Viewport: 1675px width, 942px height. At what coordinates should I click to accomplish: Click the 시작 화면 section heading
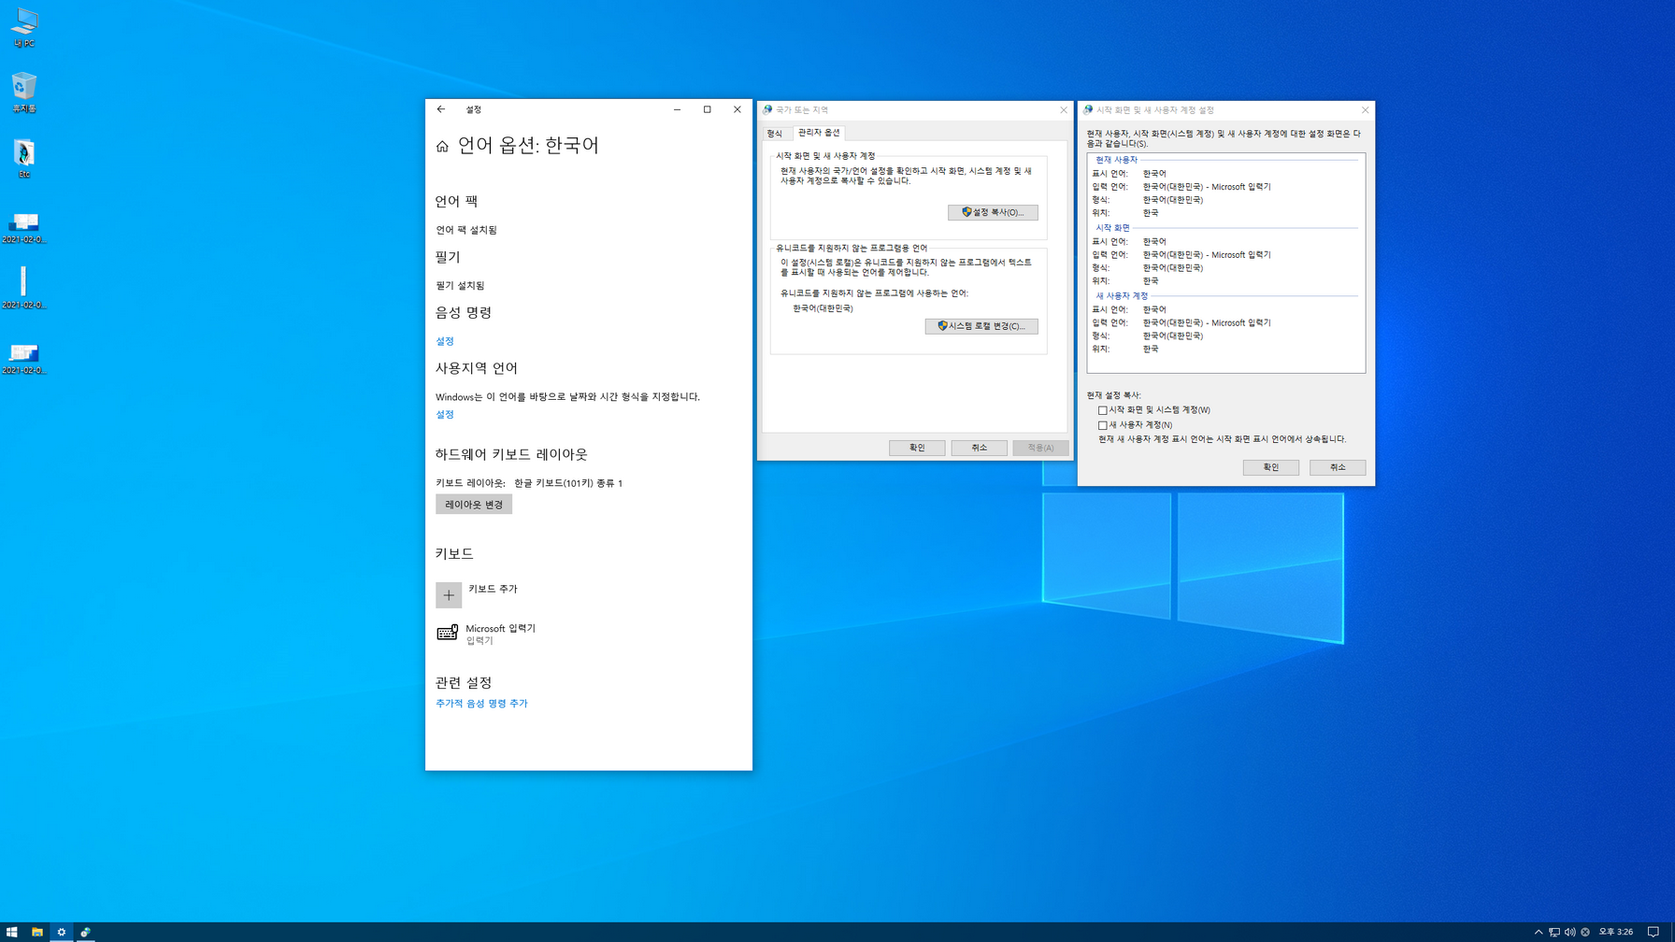(1112, 228)
